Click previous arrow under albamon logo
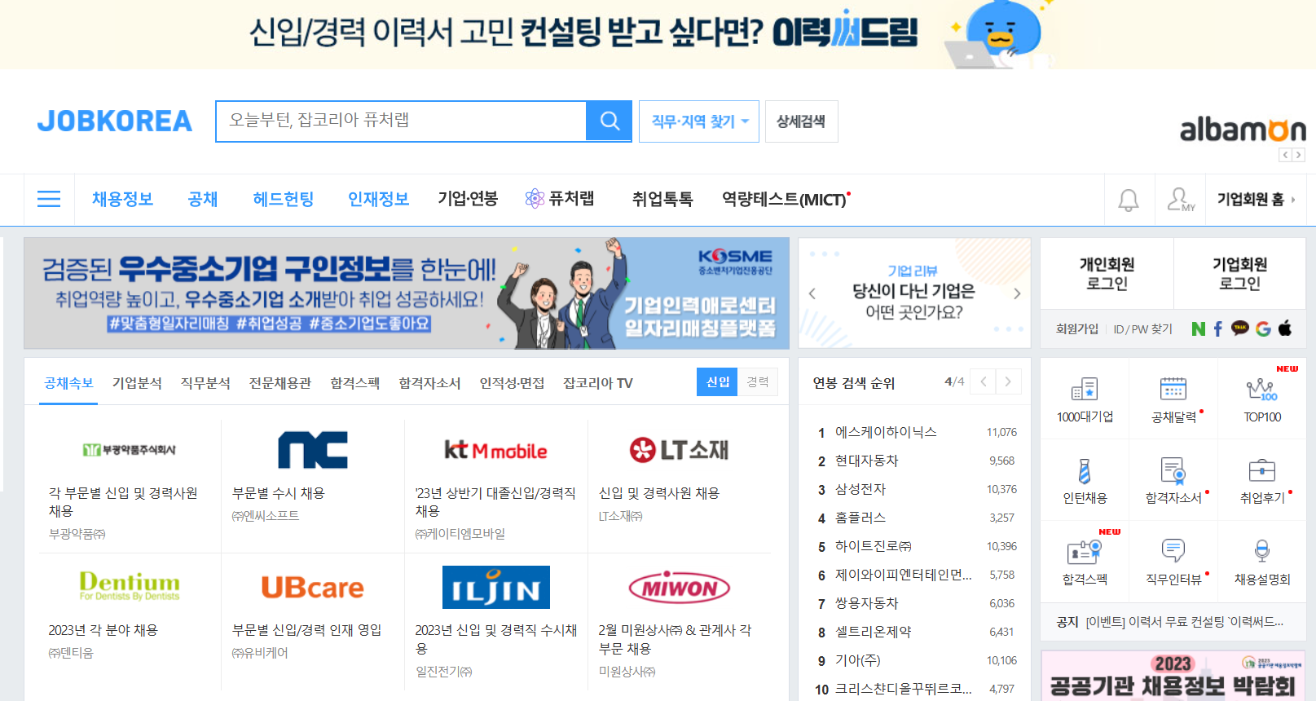Screen dimensions: 1316x701 click(x=1286, y=155)
